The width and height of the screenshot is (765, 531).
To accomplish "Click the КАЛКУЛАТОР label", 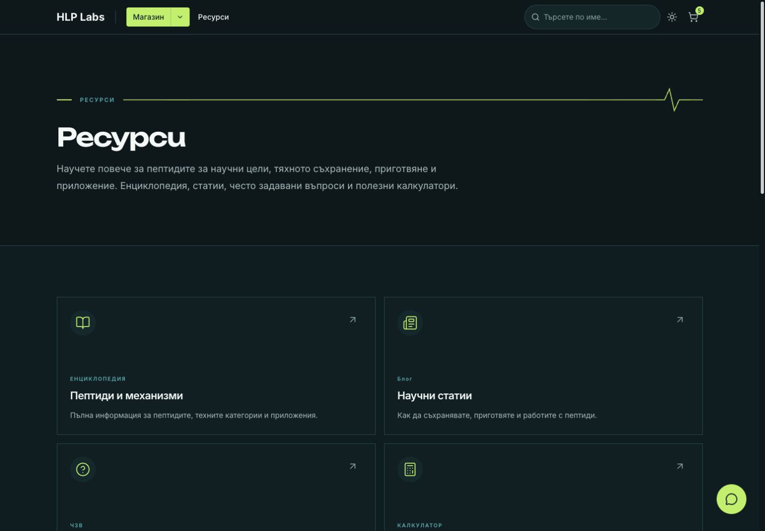I will point(420,525).
